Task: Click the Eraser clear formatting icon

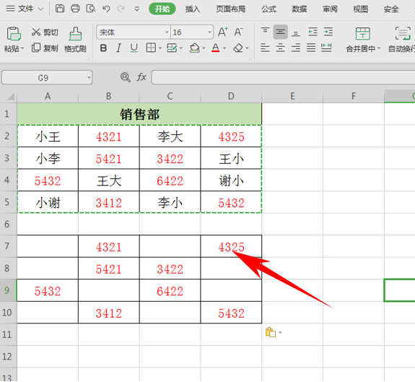Action: pyautogui.click(x=238, y=48)
